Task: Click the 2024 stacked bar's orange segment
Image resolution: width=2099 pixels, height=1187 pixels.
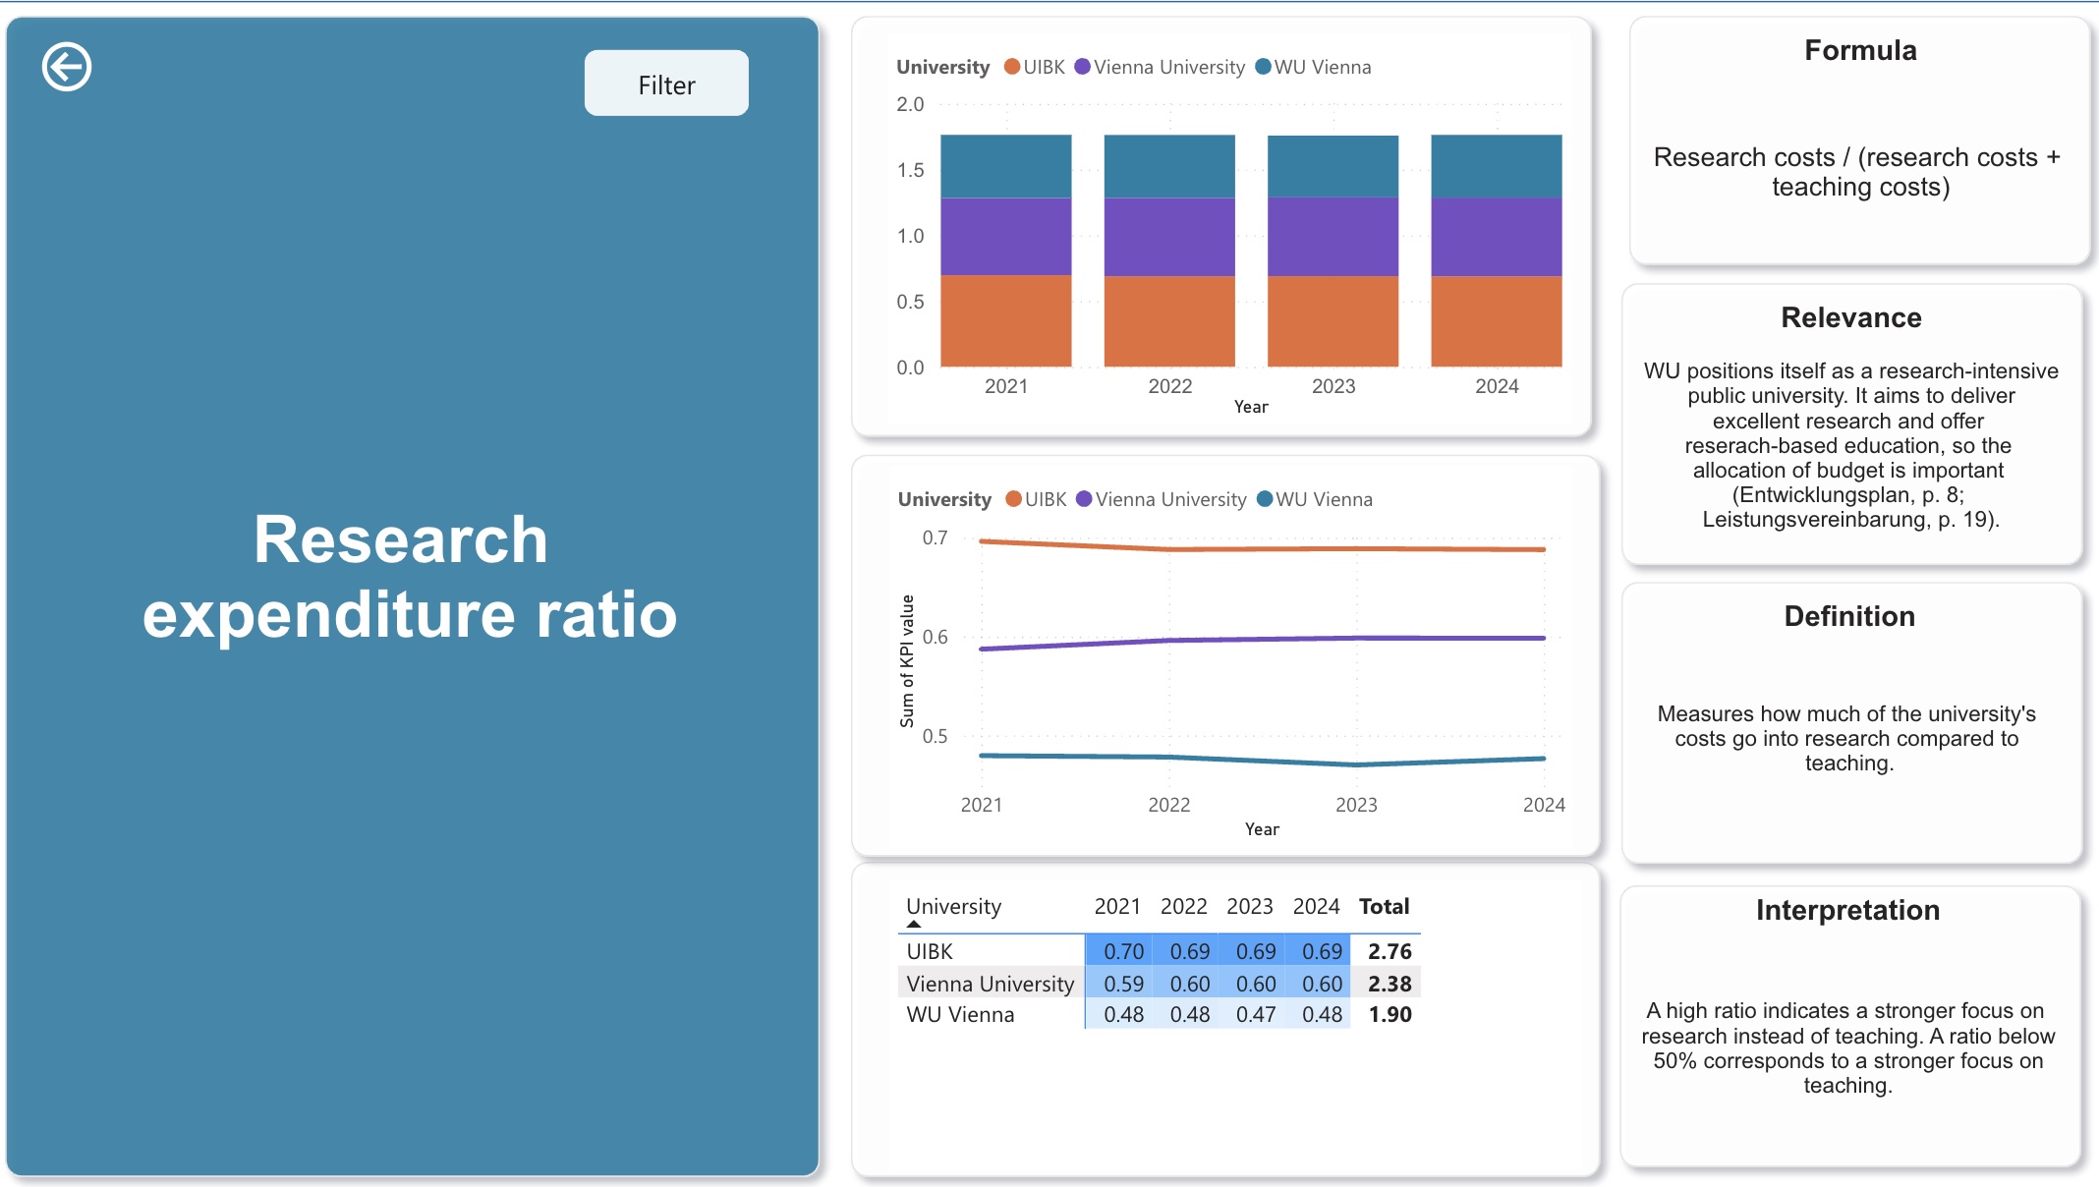Action: tap(1496, 321)
